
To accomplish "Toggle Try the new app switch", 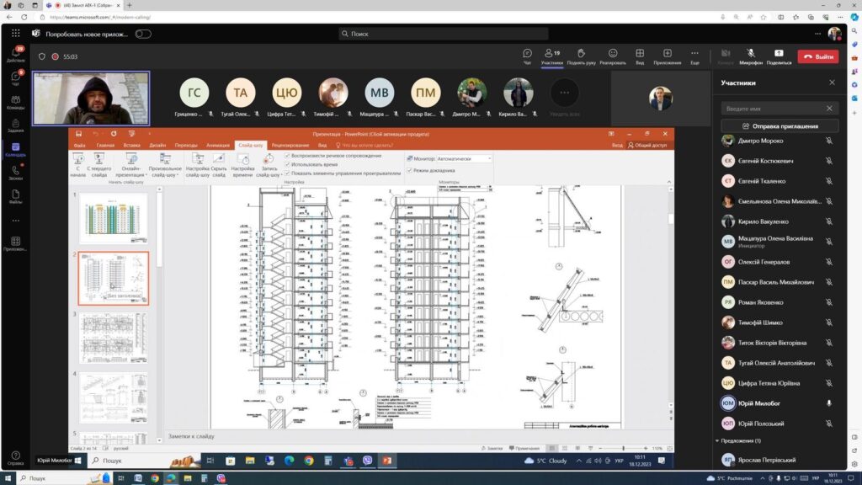I will [x=143, y=34].
